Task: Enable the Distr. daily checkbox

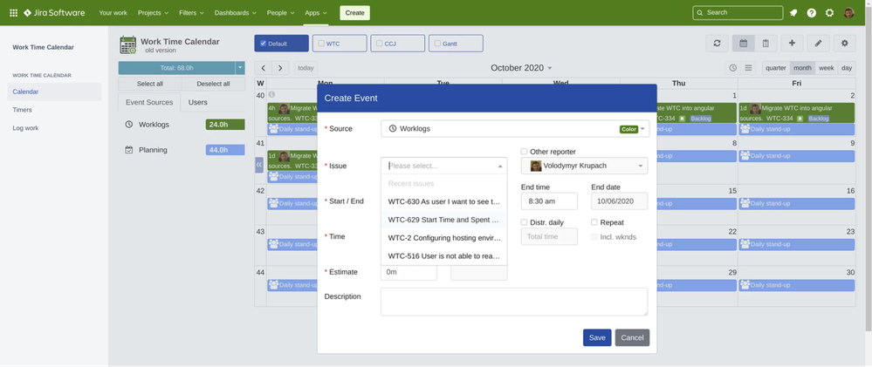Action: 524,222
